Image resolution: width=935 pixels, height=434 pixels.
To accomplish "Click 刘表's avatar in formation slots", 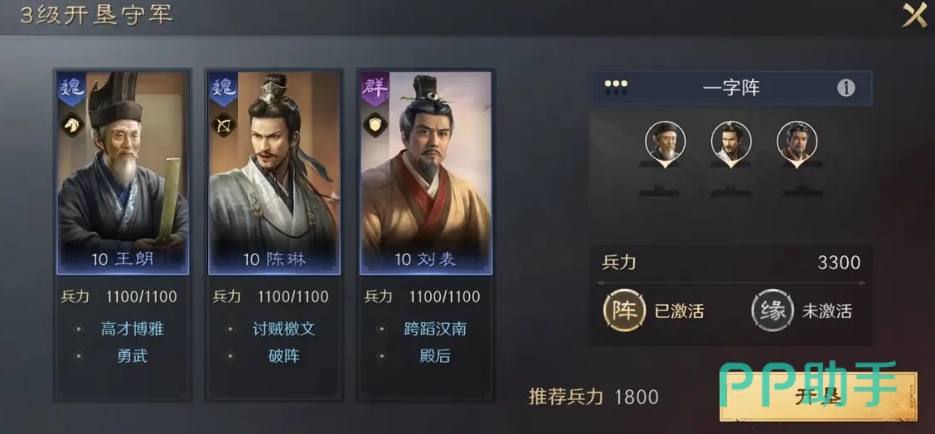I will pyautogui.click(x=797, y=142).
